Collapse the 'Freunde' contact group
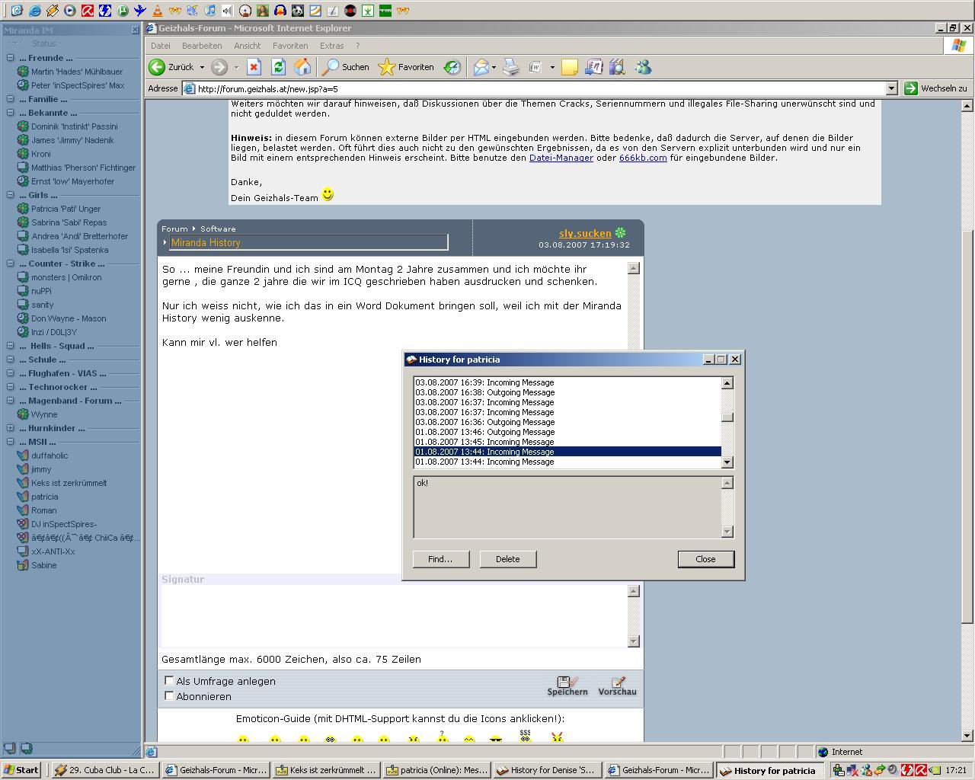Screen dimensions: 975x780 [x=11, y=58]
